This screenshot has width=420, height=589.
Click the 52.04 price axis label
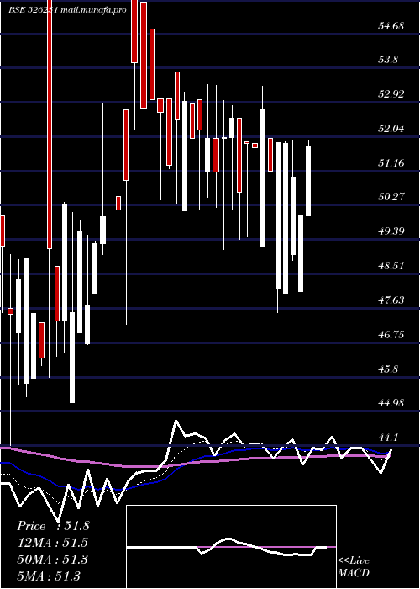pyautogui.click(x=391, y=129)
